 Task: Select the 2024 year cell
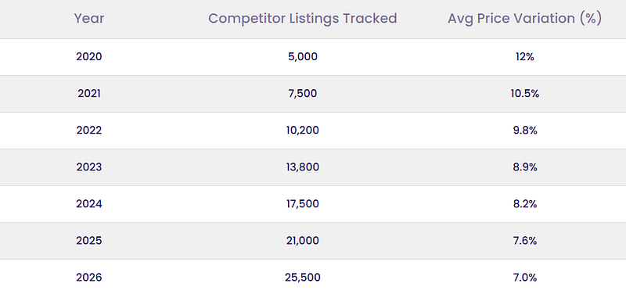coord(89,204)
